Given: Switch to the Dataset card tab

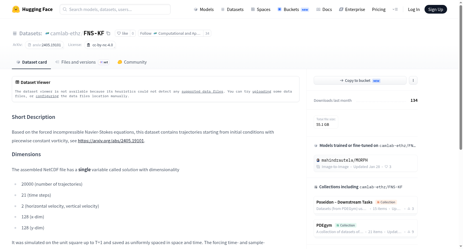Looking at the screenshot, I should click(x=31, y=62).
